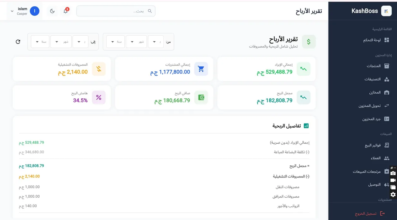Viewport: 397px width, 220px height.
Task: Click the 1,177,800.00 purchases card value
Action: pos(170,72)
